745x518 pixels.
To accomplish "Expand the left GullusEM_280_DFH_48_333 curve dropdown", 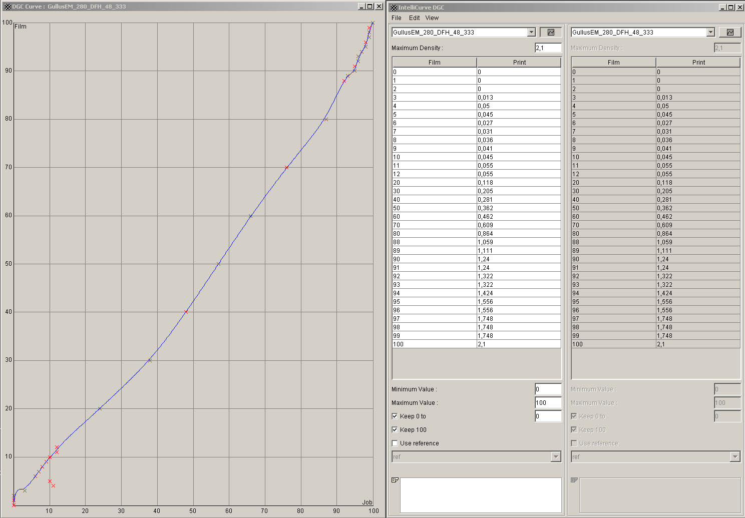I will (x=531, y=32).
